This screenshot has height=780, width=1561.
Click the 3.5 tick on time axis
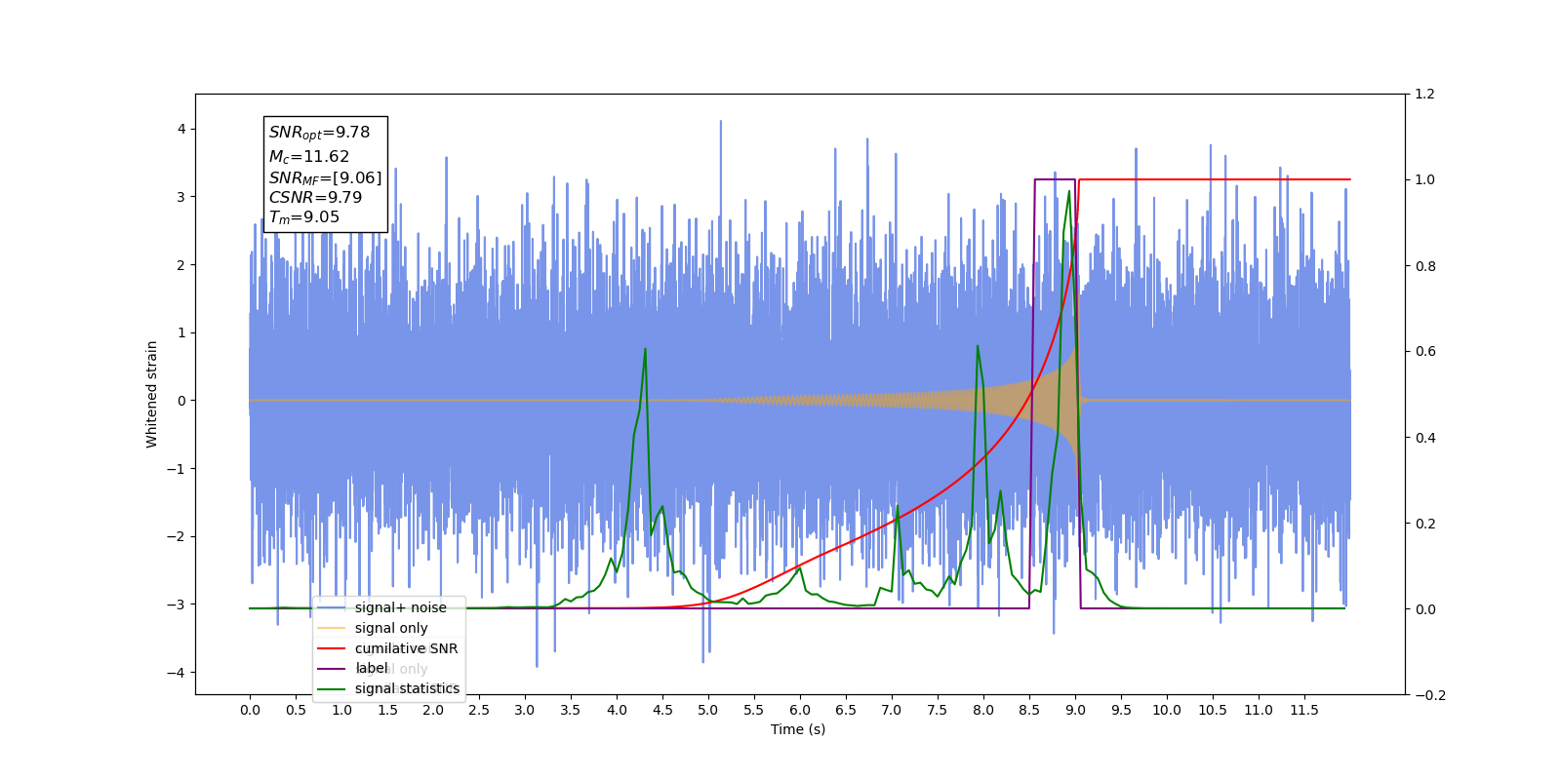571,710
